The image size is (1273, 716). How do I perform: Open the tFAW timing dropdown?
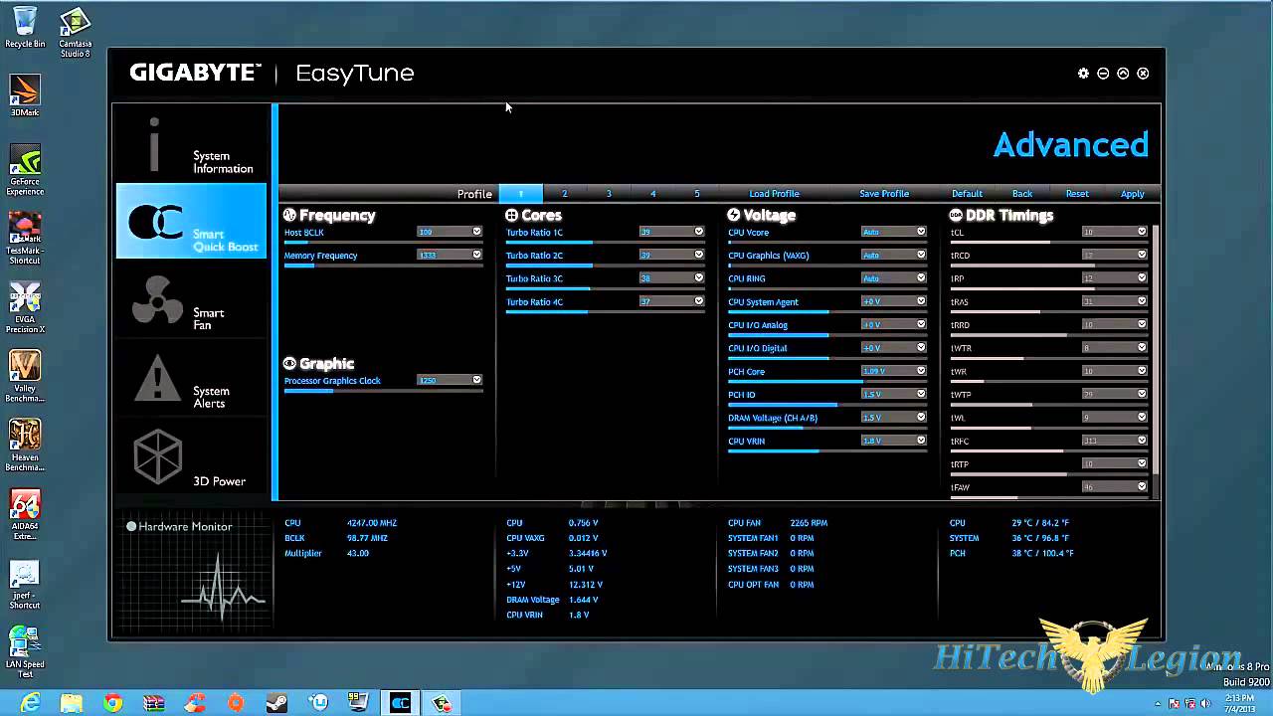pos(1142,487)
